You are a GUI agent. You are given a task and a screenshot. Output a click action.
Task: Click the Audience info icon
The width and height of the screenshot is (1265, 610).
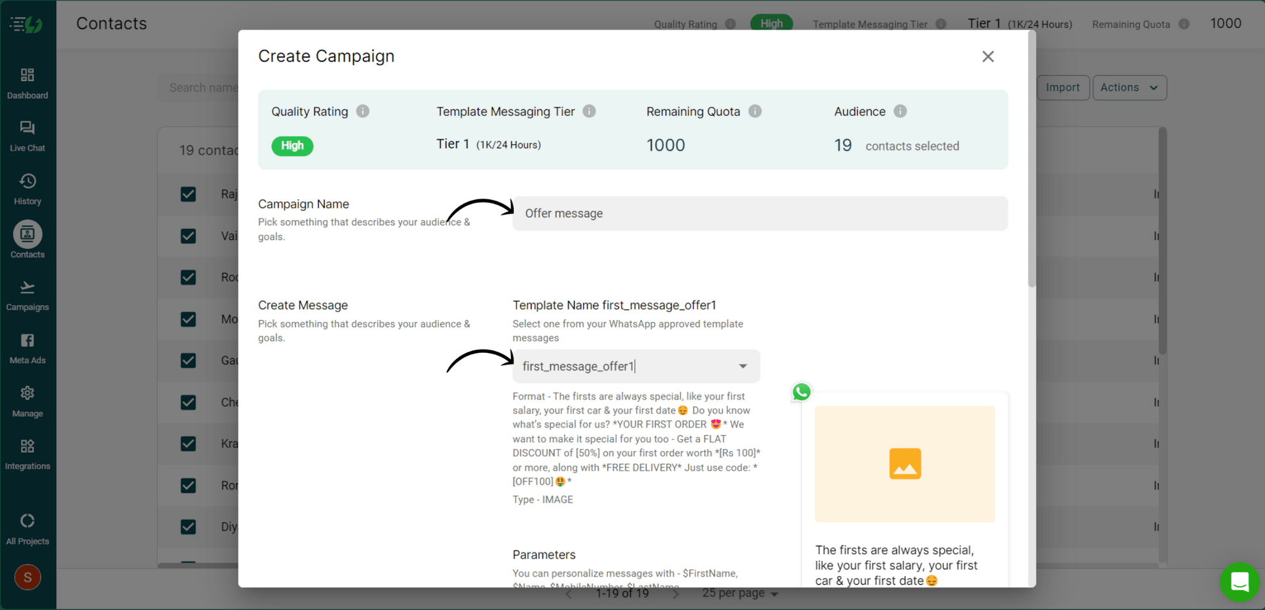click(x=900, y=111)
